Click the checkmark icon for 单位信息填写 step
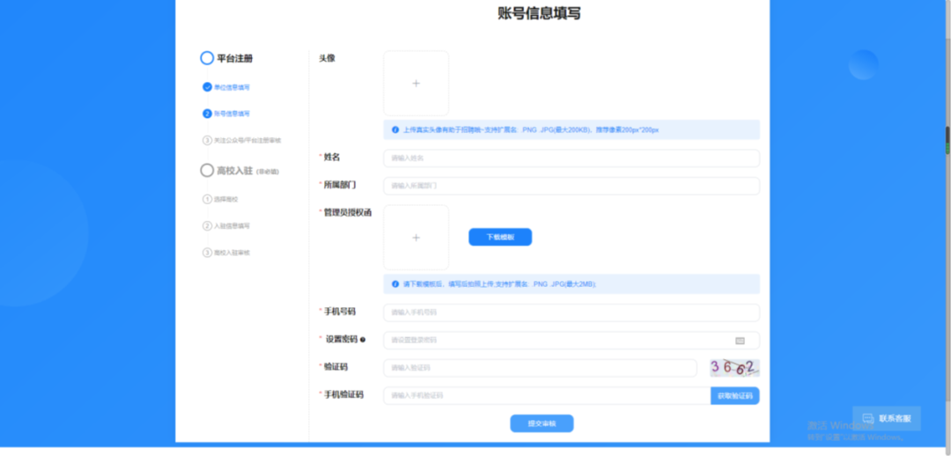 207,87
